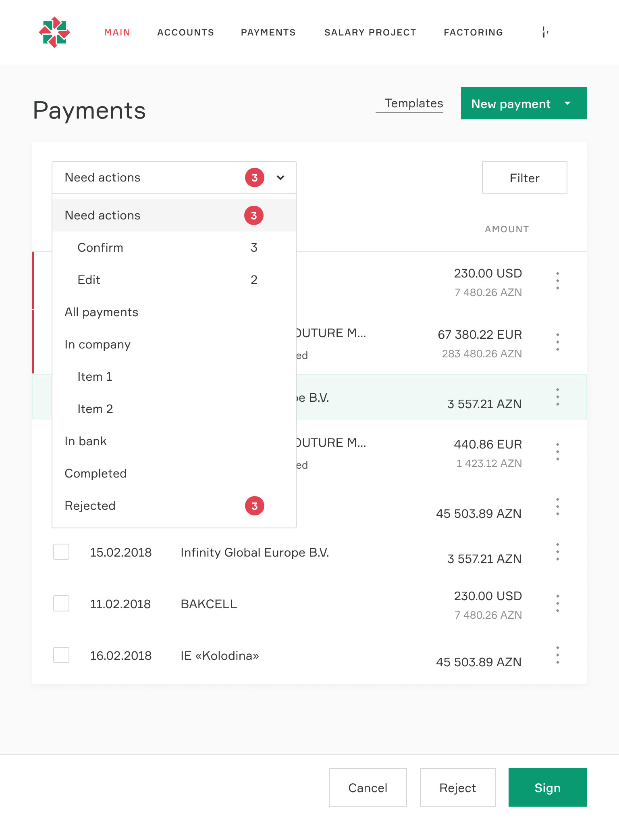Open the Salary Project tab

point(370,32)
